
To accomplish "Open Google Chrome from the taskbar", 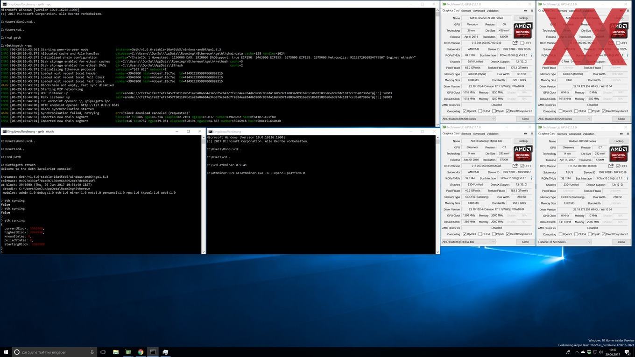I will 141,352.
